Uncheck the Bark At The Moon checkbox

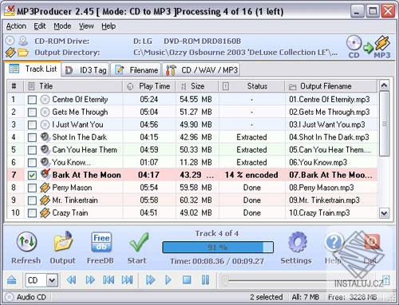pos(32,176)
